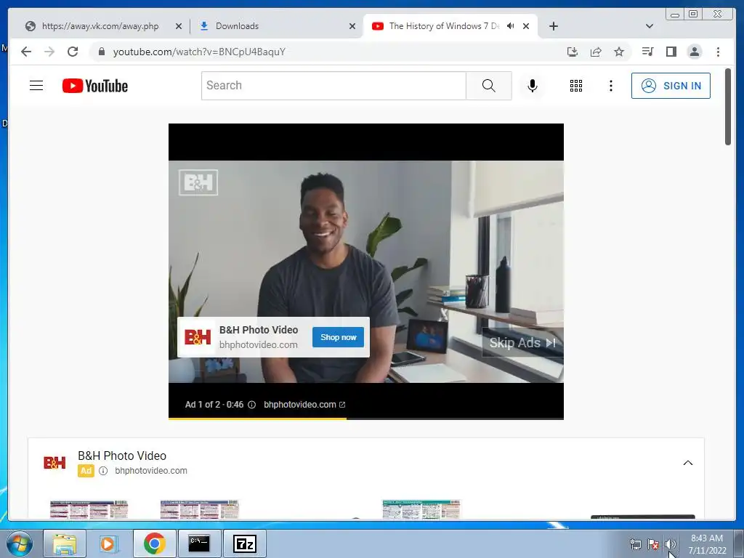Click the ad progress bar
The image size is (744, 558).
tap(366, 418)
